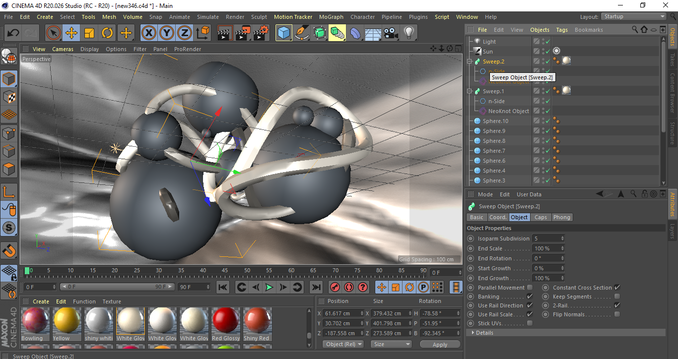Click End Scale stepper arrows
The image size is (678, 359).
click(562, 248)
